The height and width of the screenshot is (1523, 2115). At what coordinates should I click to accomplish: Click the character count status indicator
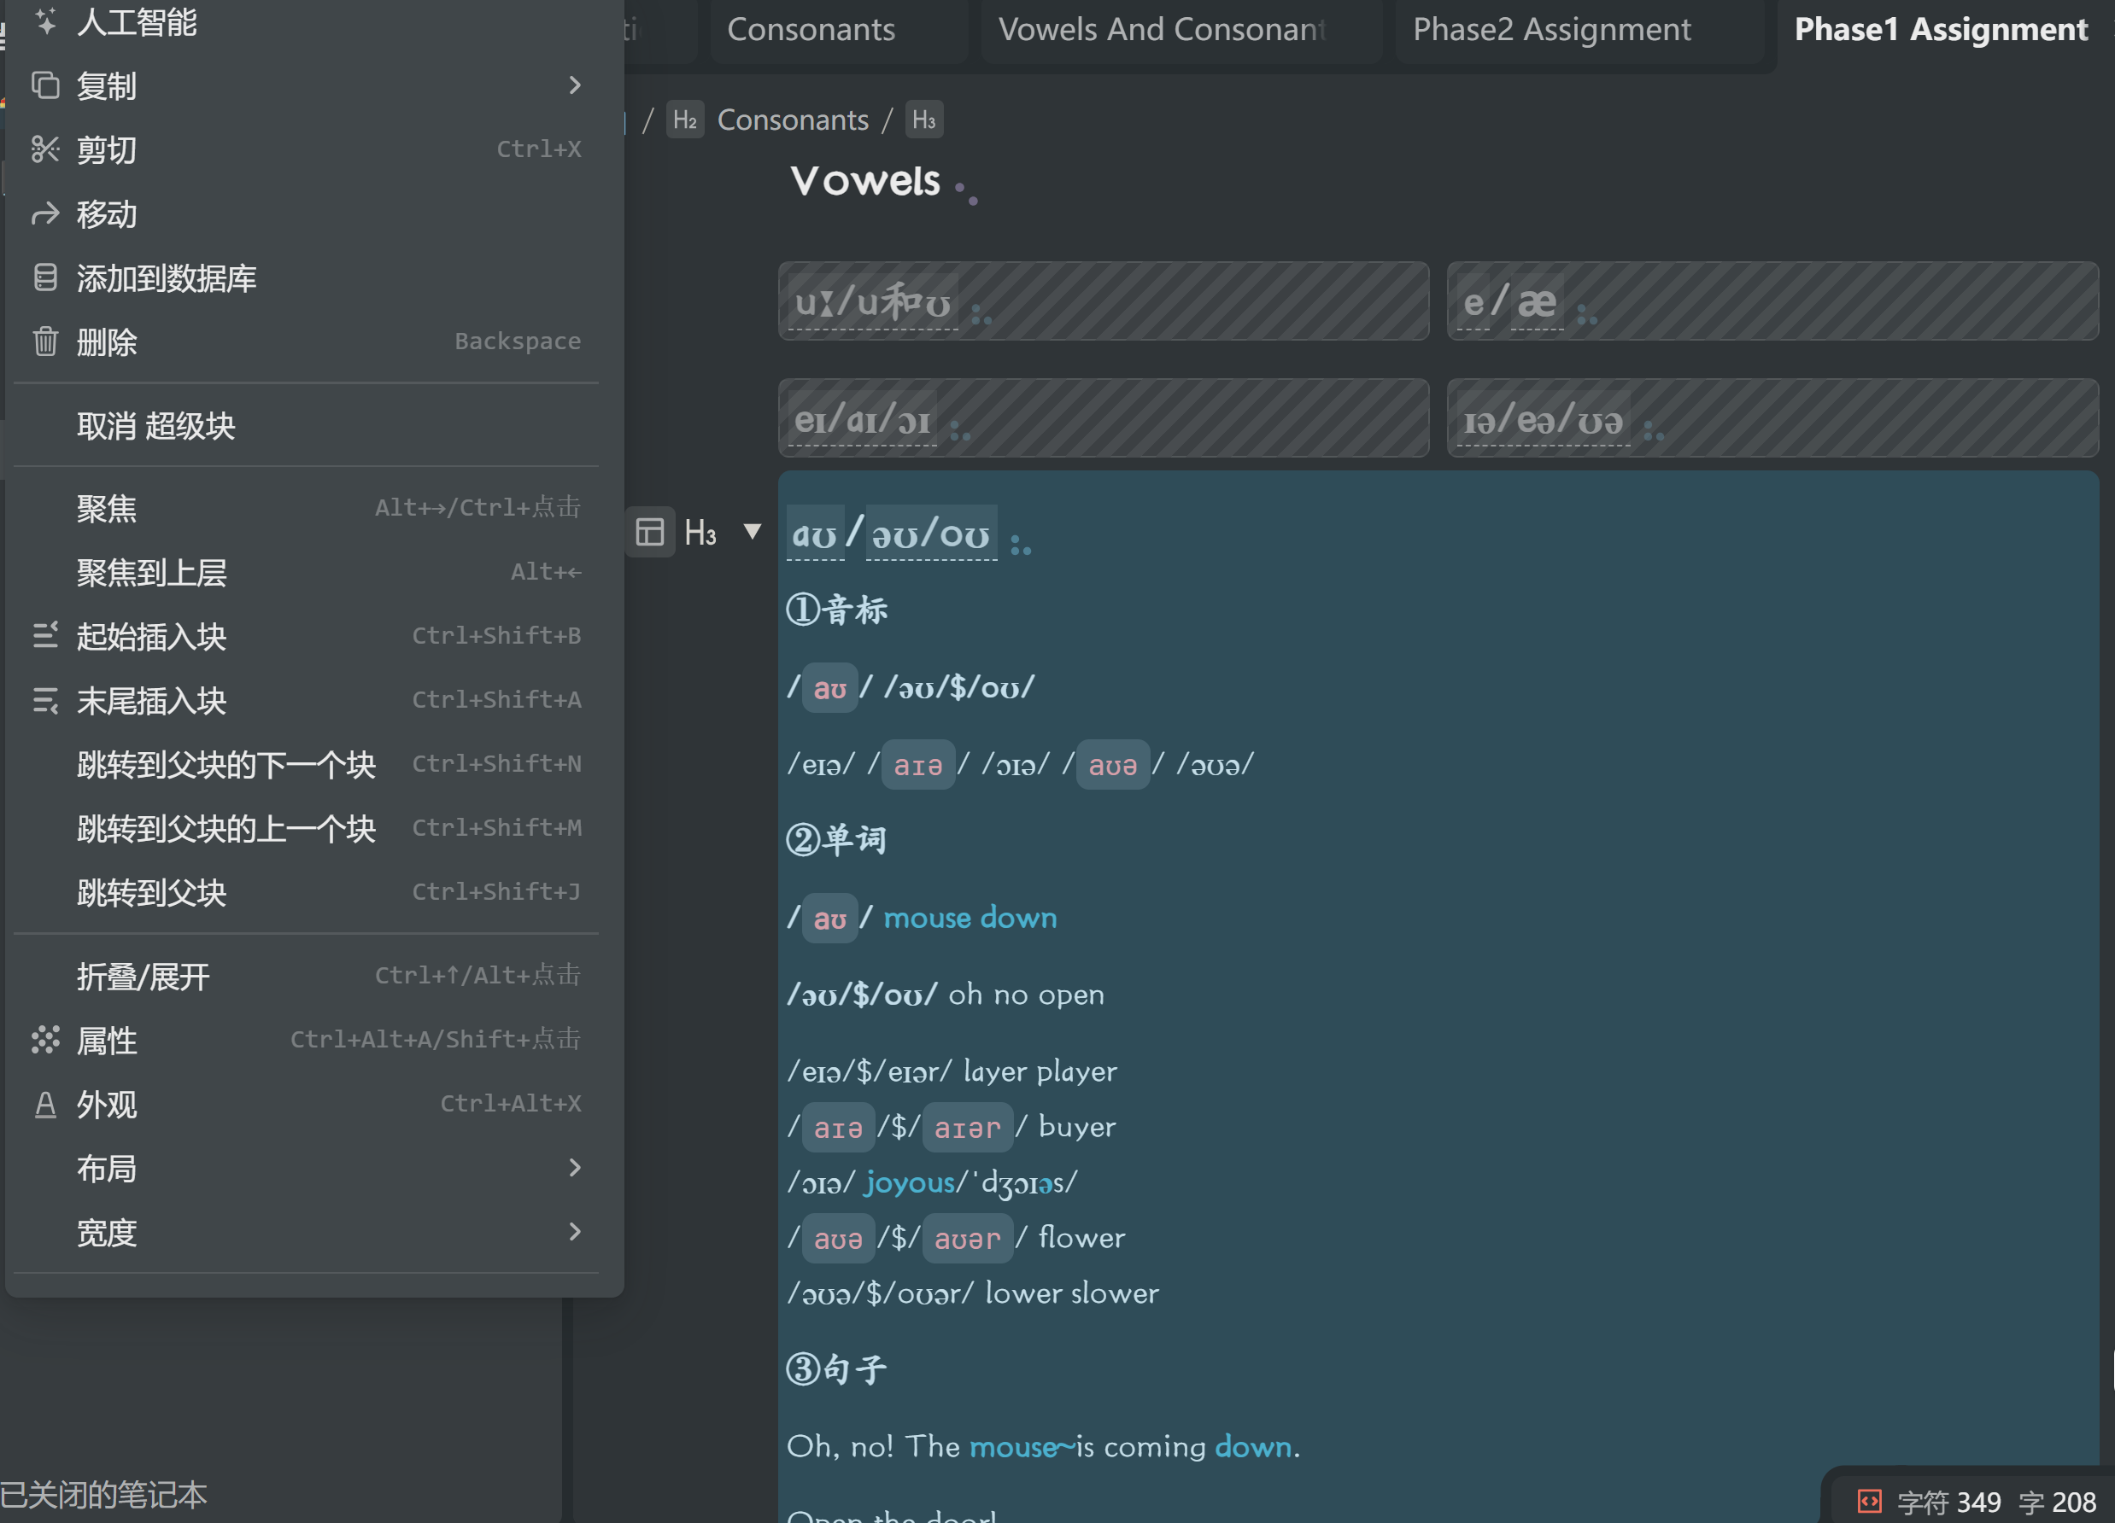pos(1948,1502)
